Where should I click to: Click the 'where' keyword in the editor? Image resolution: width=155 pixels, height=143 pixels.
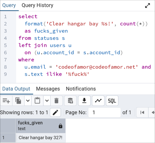pyautogui.click(x=26, y=60)
